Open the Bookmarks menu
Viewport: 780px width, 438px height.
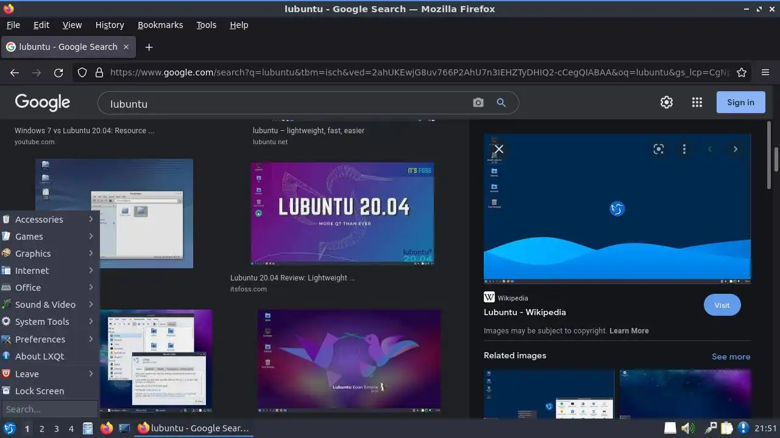click(x=160, y=25)
